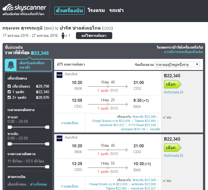Click the right handle of the ขากลับ time slider
This screenshot has height=190, width=208.
pos(47,144)
